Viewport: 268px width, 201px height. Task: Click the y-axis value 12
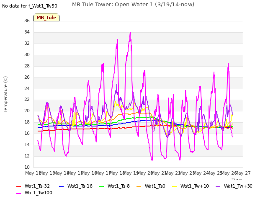point(27,156)
